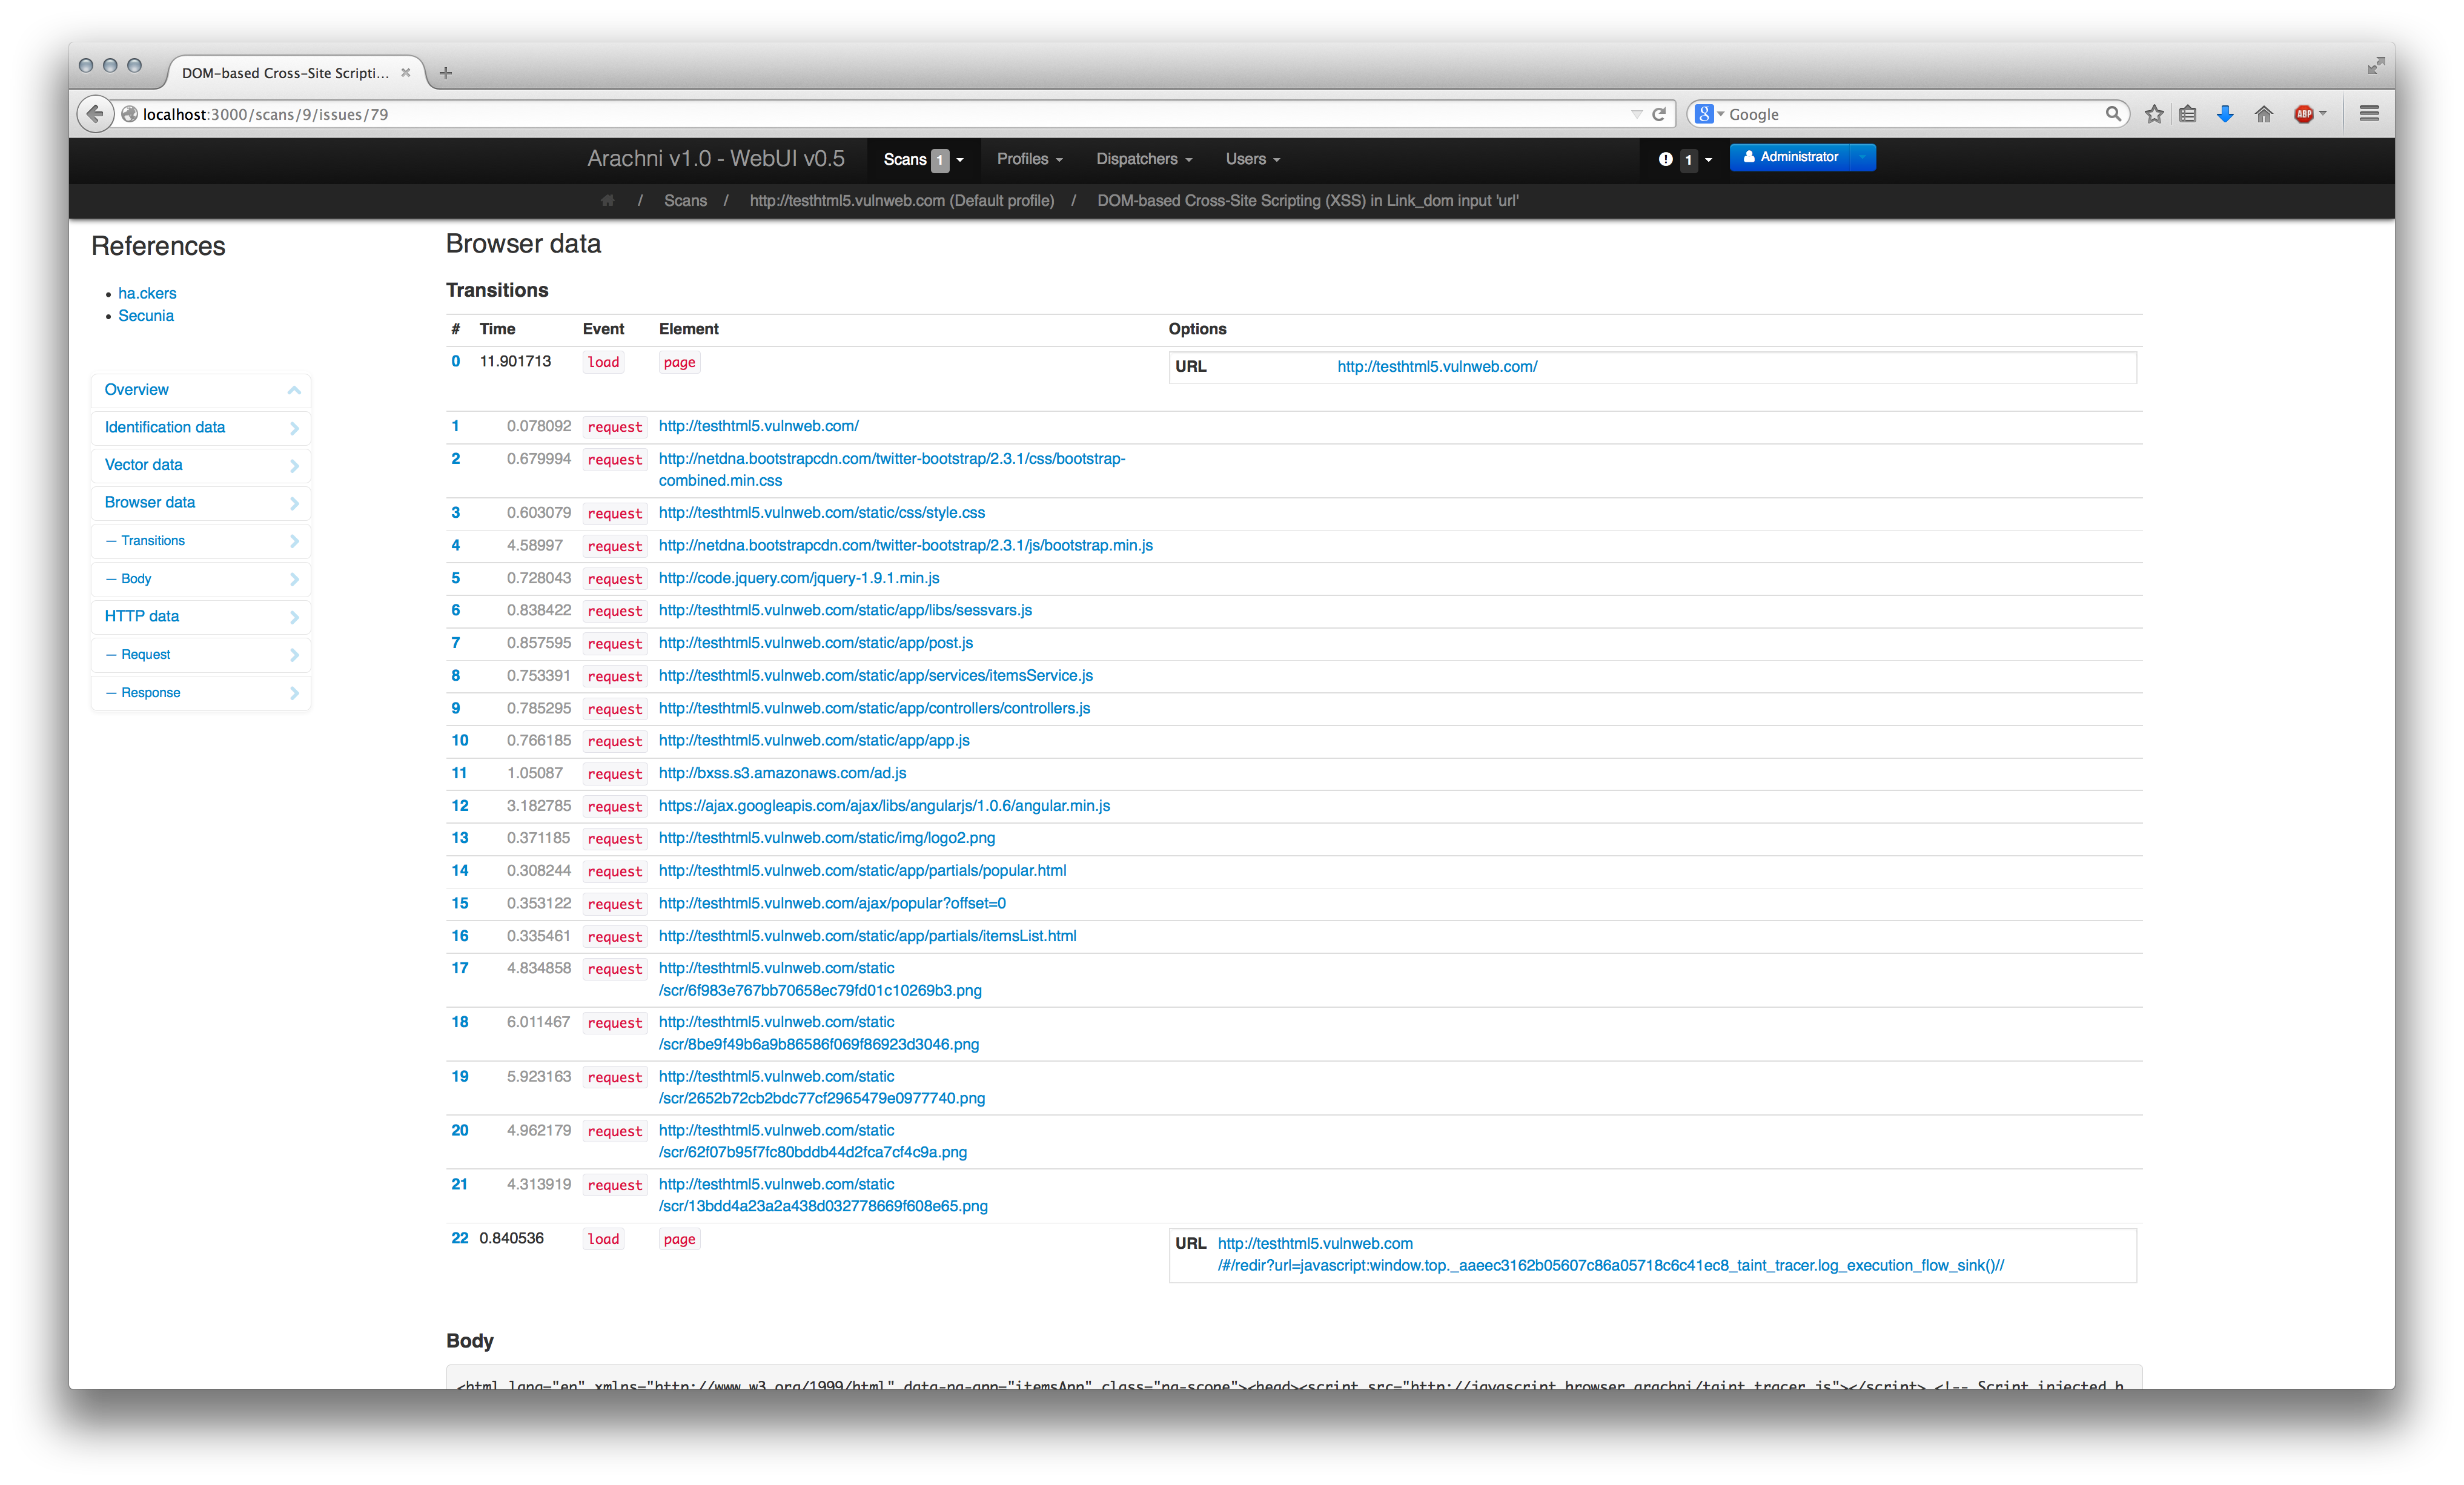Go to the Identification data section

pyautogui.click(x=201, y=427)
